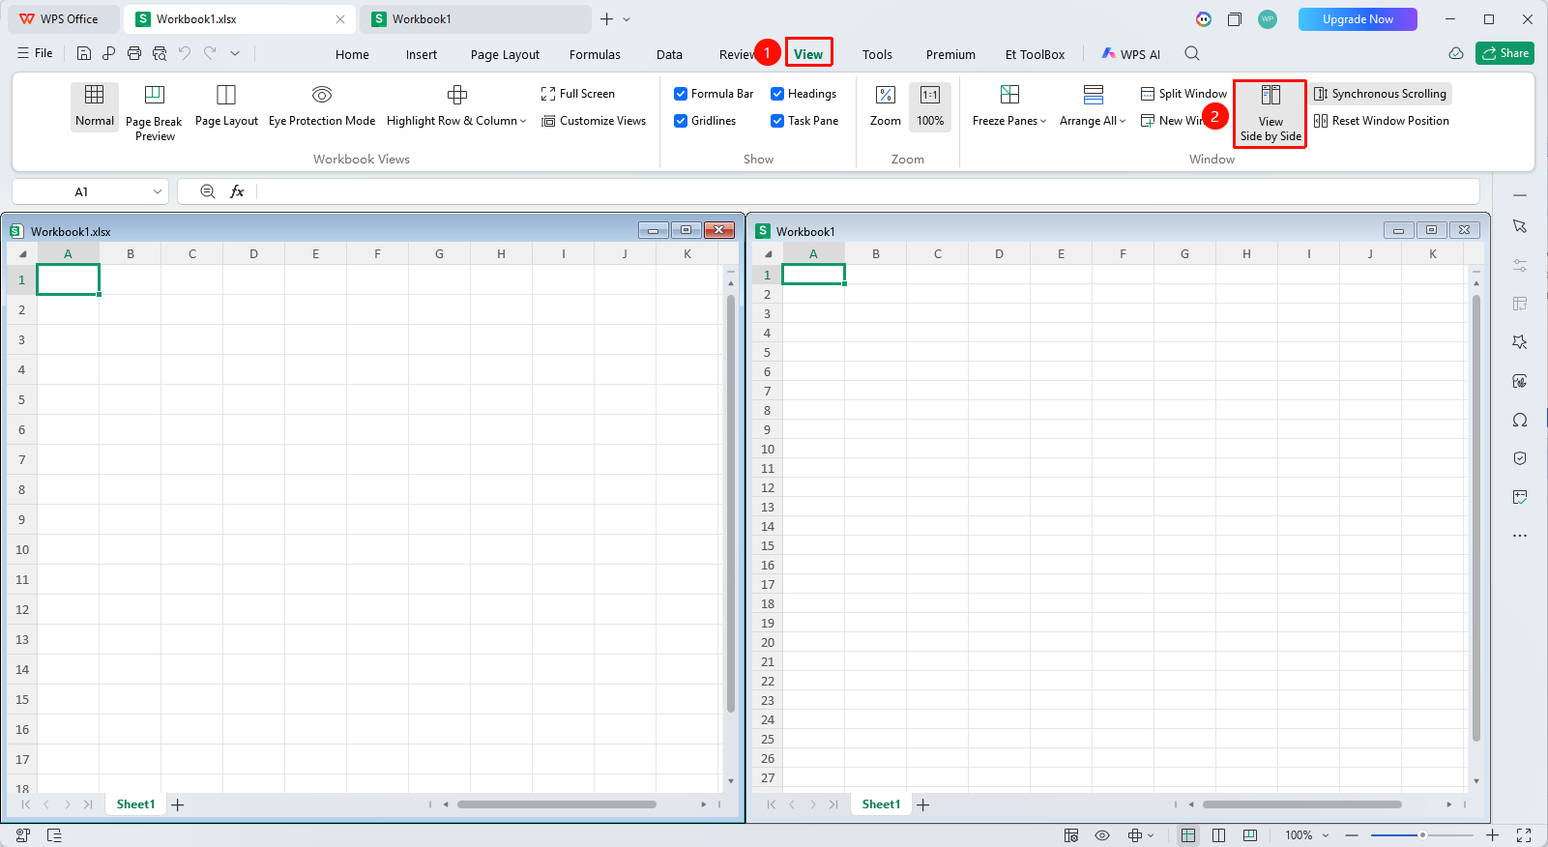Click the Save icon in quick toolbar
1548x847 pixels.
84,54
